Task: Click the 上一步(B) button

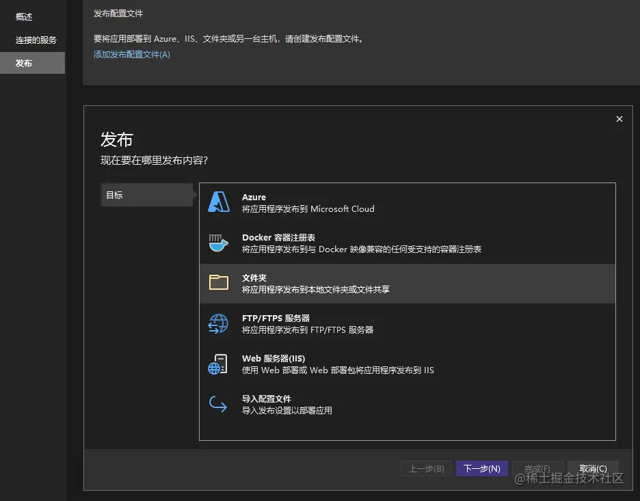Action: pos(425,468)
